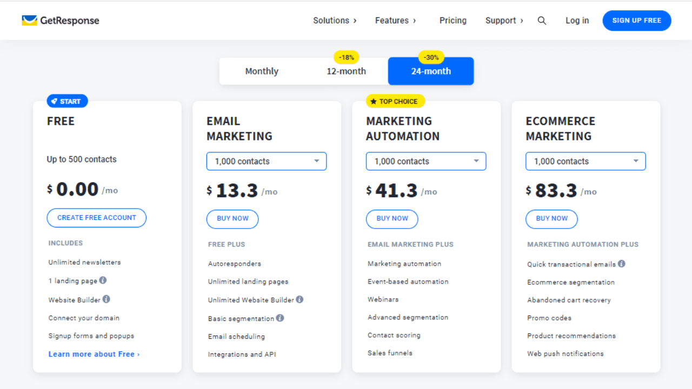The height and width of the screenshot is (389, 692).
Task: Click Abandoned cart recovery text
Action: pyautogui.click(x=569, y=300)
